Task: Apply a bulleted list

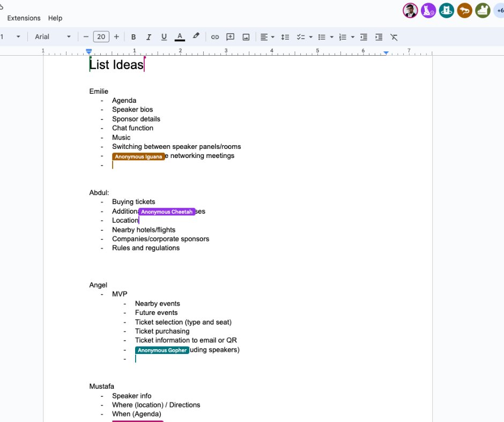Action: pyautogui.click(x=322, y=37)
